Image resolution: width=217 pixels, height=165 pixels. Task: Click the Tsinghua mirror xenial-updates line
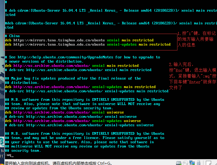click(88, 44)
